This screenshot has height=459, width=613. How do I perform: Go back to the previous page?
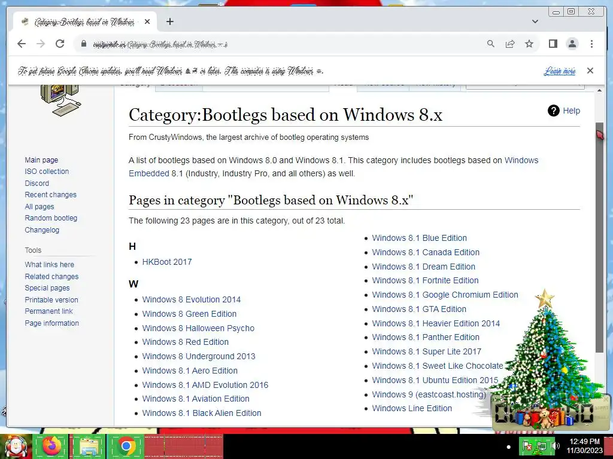[22, 44]
